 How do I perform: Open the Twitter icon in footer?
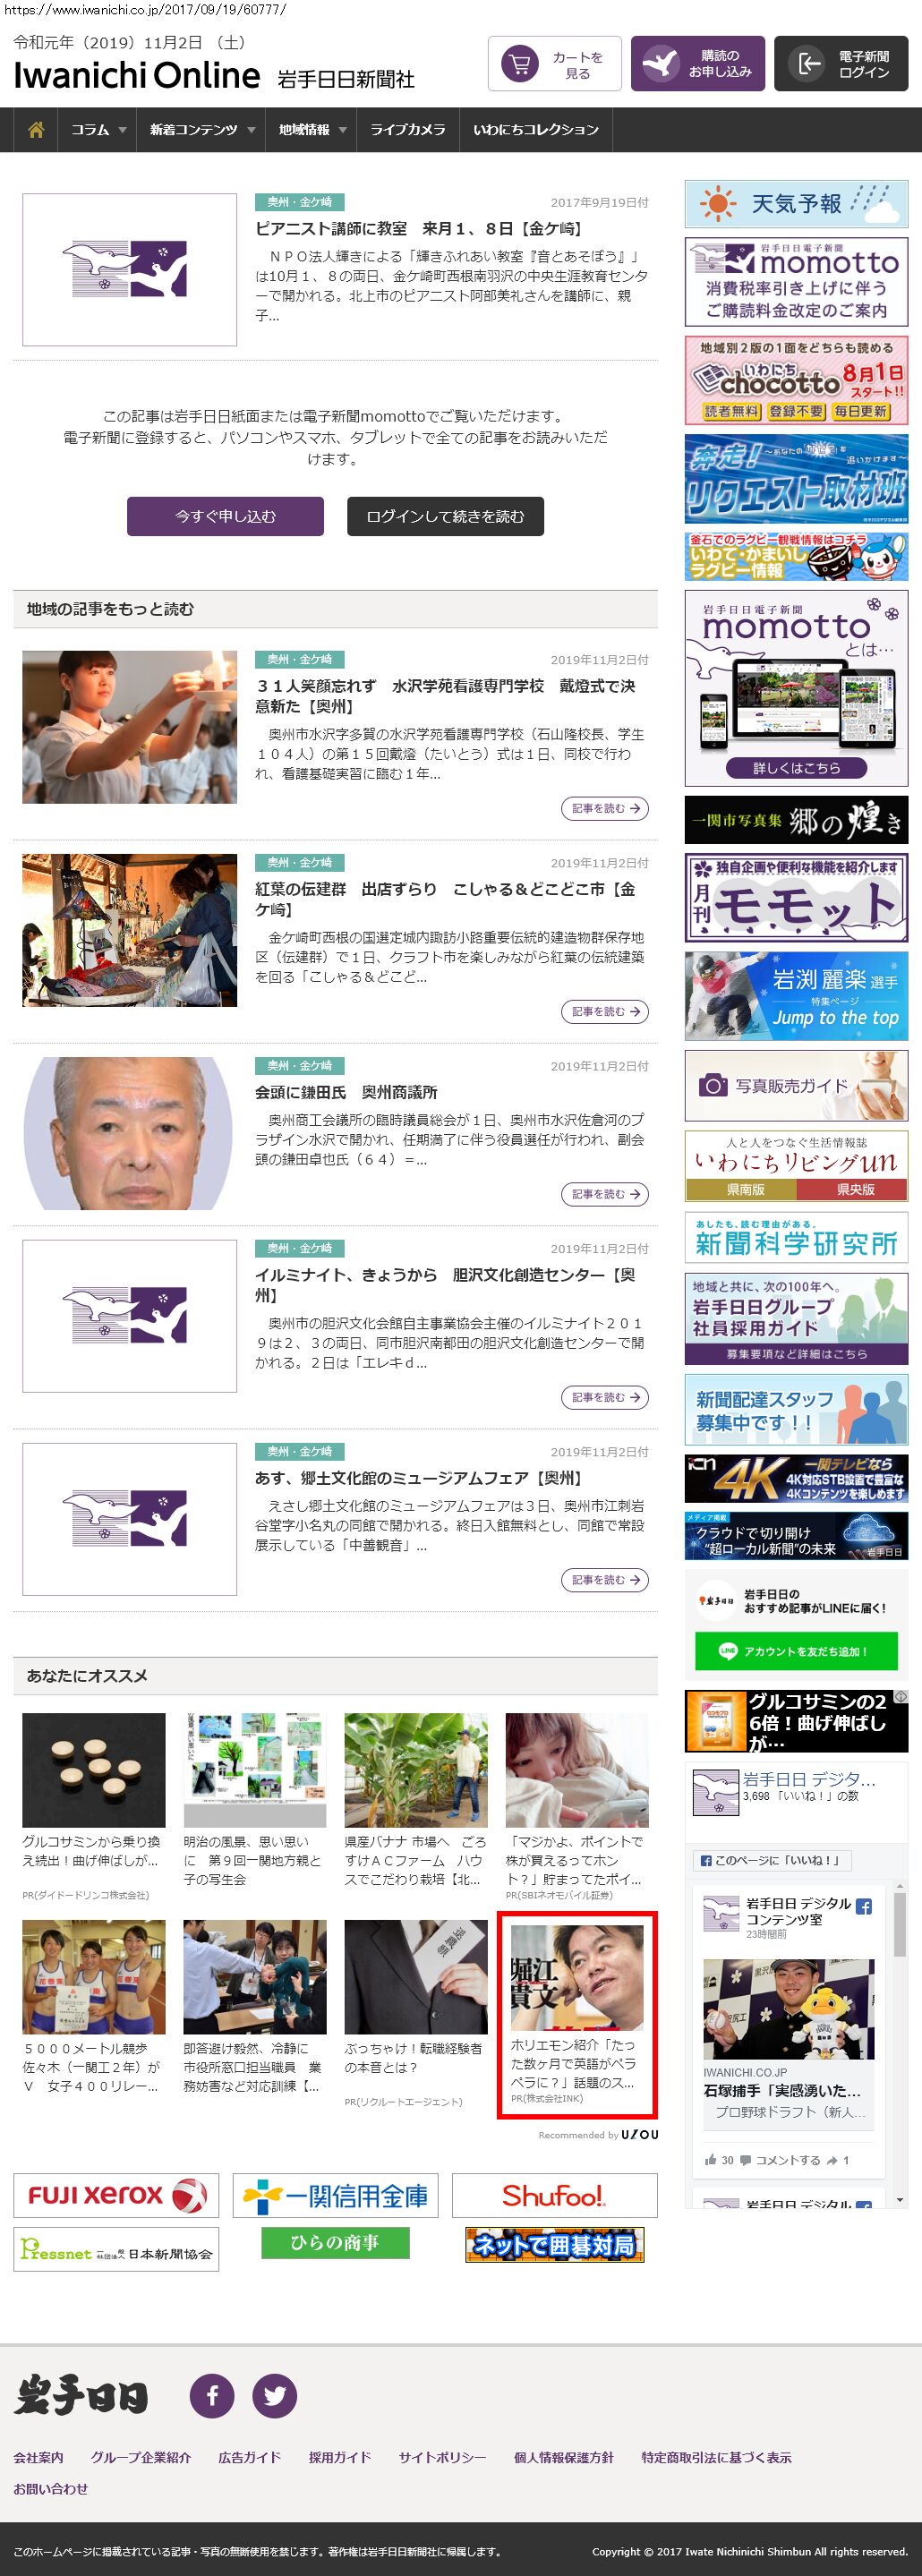pyautogui.click(x=274, y=2396)
